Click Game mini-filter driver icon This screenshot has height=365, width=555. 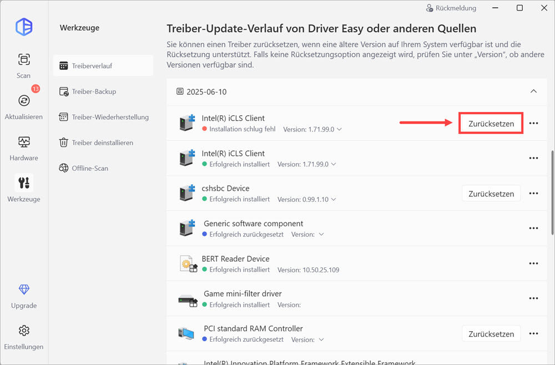[188, 300]
